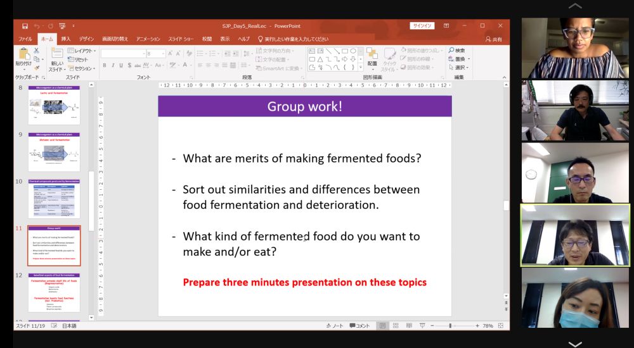Viewport: 634px width, 348px height.
Task: Click the Clear Formatting icon
Action: 189,53
